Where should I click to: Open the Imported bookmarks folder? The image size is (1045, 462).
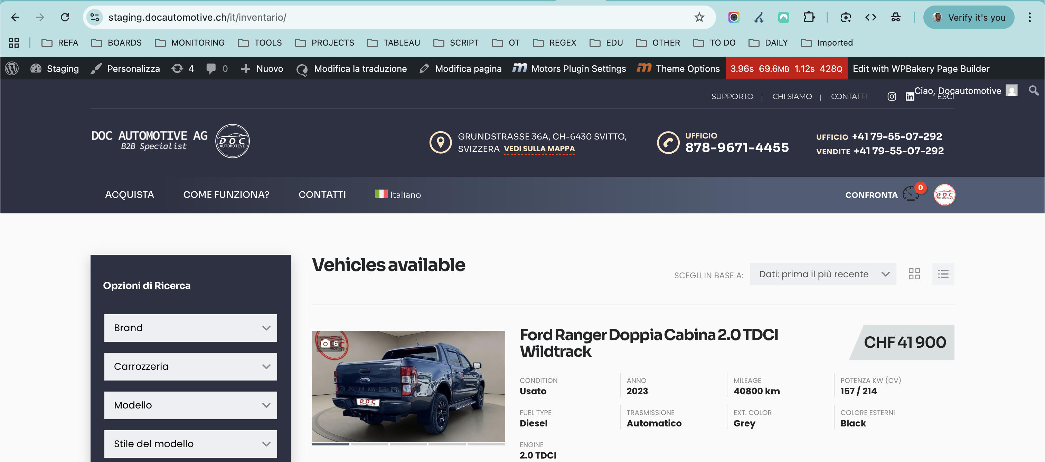[827, 42]
